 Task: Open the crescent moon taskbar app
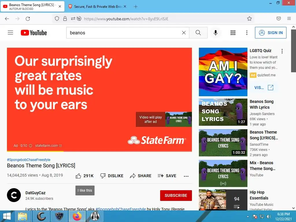(x=41, y=216)
